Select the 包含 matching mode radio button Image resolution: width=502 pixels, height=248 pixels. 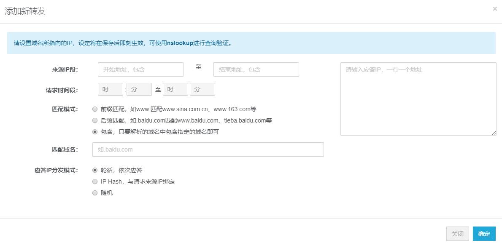pyautogui.click(x=95, y=131)
